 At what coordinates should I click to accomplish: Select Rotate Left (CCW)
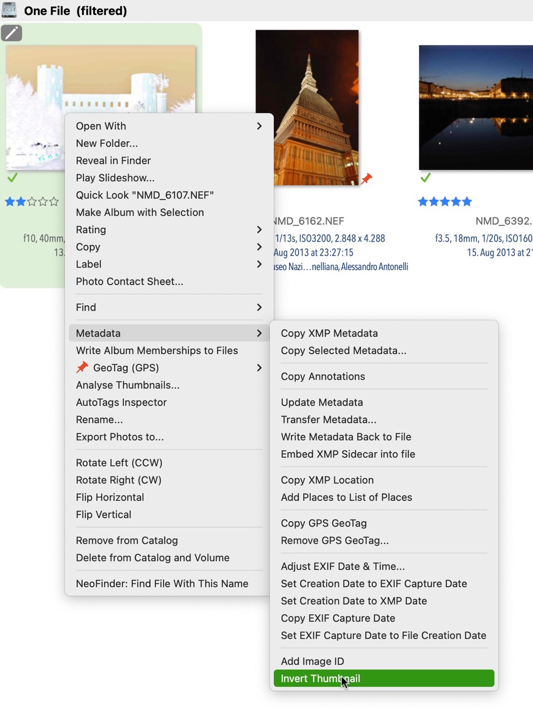(x=119, y=462)
